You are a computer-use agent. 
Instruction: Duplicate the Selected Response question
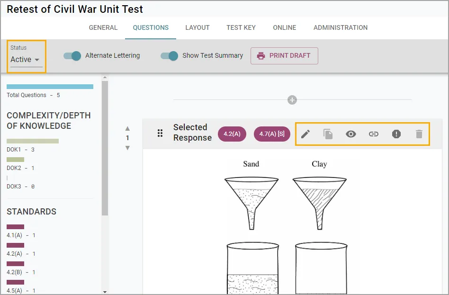(328, 134)
